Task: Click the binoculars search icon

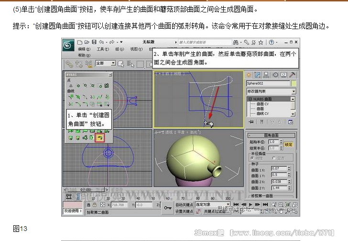Action: click(x=236, y=42)
